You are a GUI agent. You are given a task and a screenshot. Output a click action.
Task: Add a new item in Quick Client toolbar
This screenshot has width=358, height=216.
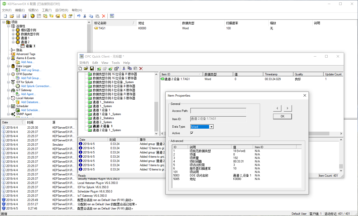[110, 68]
